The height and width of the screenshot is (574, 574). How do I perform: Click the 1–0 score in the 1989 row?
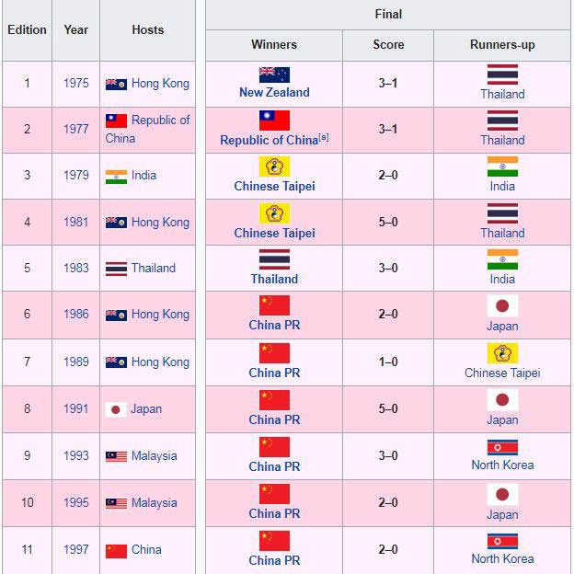coord(388,362)
